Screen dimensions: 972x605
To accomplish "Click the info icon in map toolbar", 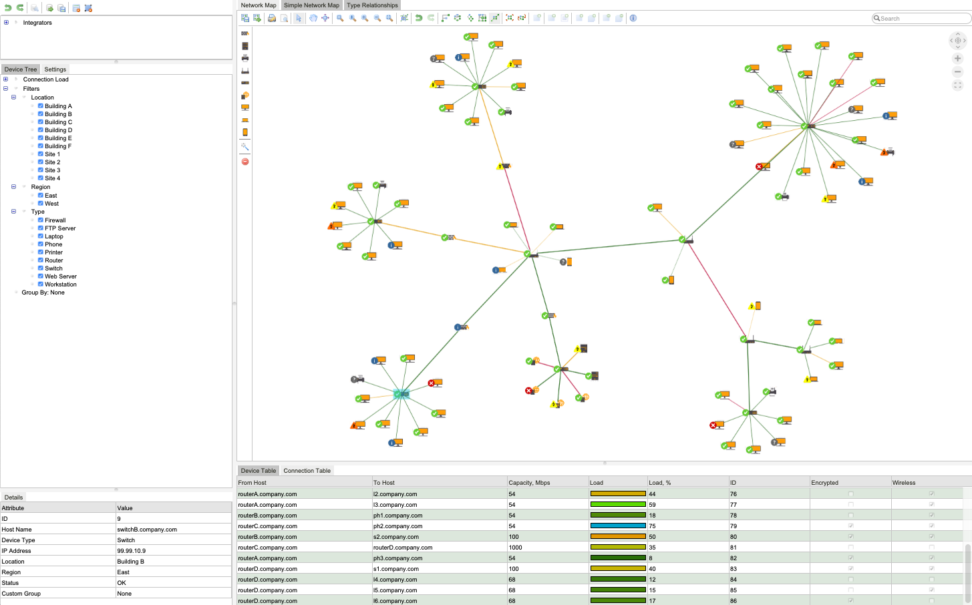I will pyautogui.click(x=633, y=18).
